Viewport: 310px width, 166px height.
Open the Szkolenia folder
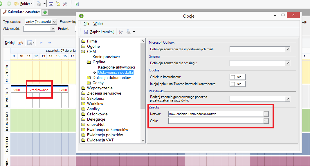tap(95, 98)
